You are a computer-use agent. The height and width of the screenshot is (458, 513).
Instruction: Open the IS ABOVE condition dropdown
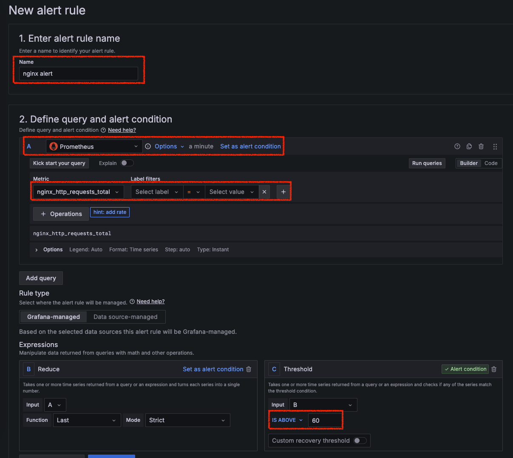tap(287, 420)
